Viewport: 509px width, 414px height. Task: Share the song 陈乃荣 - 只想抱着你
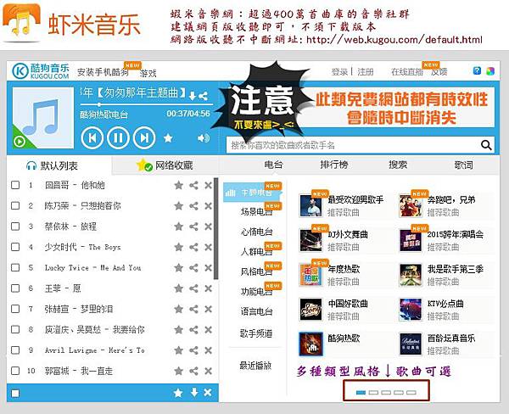point(193,206)
